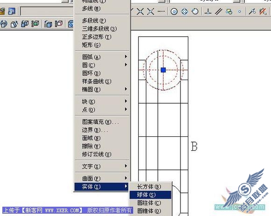Screen dimensions: 271x216
Task: Select the Snap to Perpendicular icon
Action: pyautogui.click(x=208, y=12)
